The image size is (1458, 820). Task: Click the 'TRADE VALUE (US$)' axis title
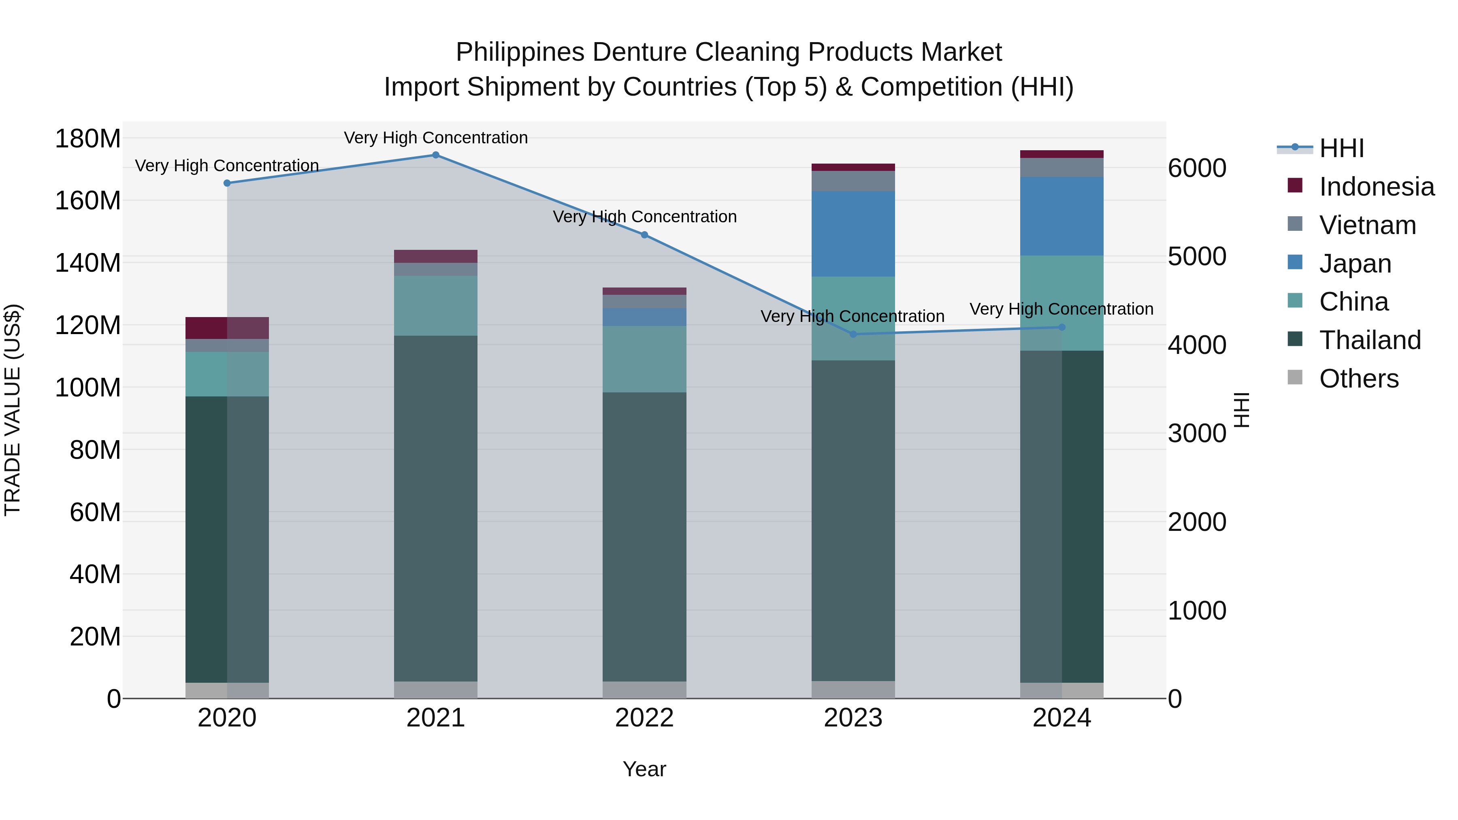point(13,410)
